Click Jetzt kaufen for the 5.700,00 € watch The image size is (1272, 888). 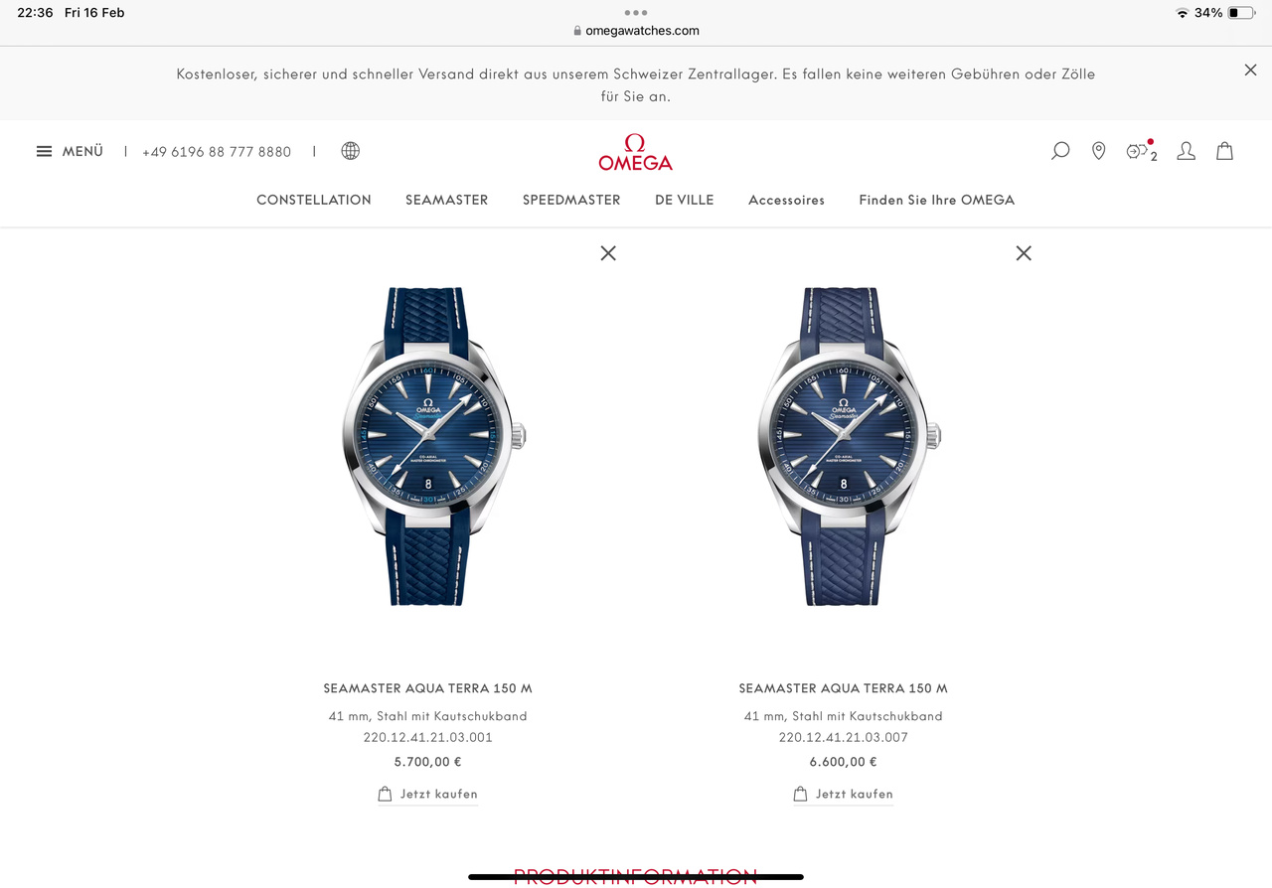(428, 794)
